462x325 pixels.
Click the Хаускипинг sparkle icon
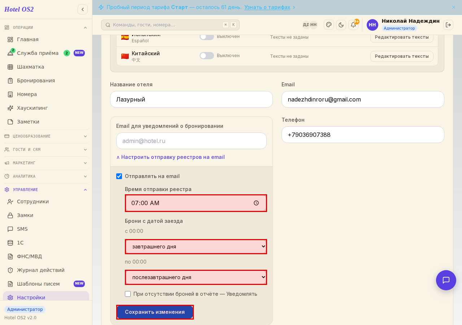[x=10, y=108]
